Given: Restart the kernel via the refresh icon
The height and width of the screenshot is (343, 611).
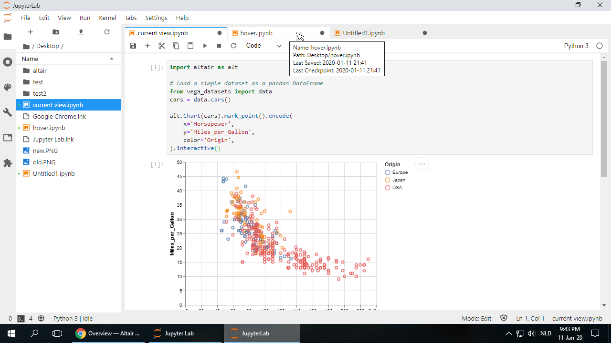Looking at the screenshot, I should (x=233, y=46).
